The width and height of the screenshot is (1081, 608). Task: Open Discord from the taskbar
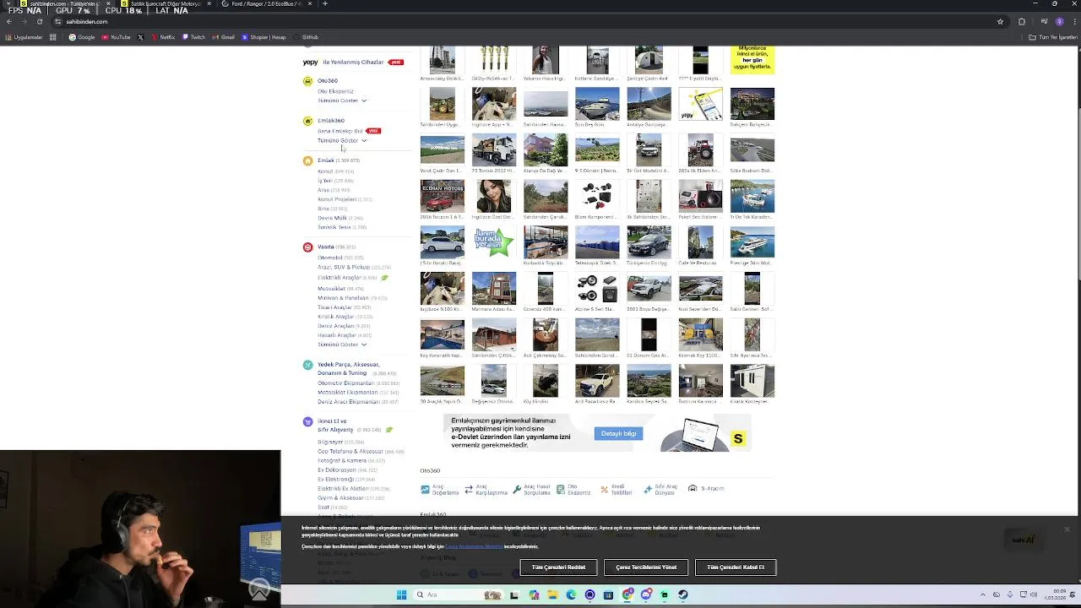[646, 594]
